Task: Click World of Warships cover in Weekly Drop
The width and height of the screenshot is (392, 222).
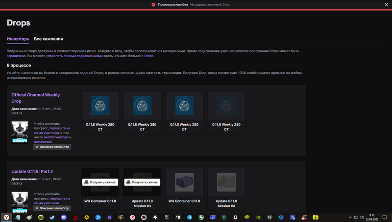Action: (20, 133)
